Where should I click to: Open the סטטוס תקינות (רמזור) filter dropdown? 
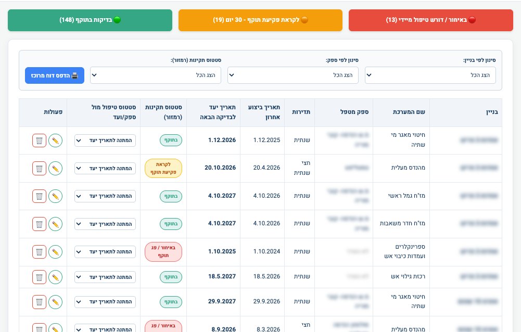tap(156, 75)
